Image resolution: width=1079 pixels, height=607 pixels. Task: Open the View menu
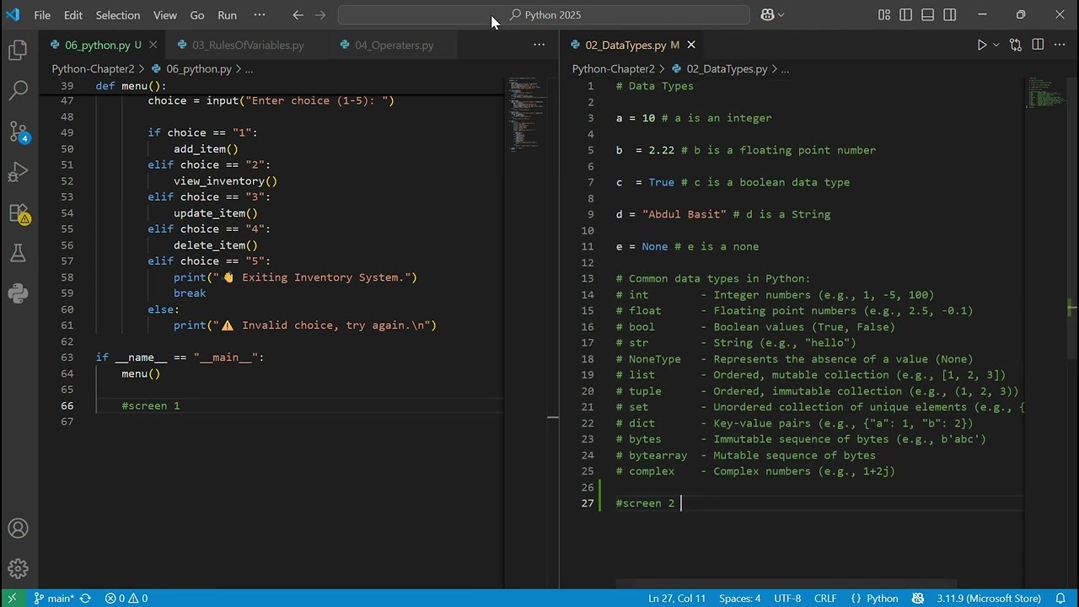pos(165,14)
